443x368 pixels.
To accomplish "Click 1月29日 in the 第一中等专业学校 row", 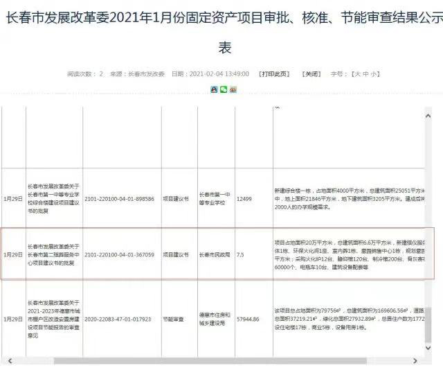I will 13,199.
